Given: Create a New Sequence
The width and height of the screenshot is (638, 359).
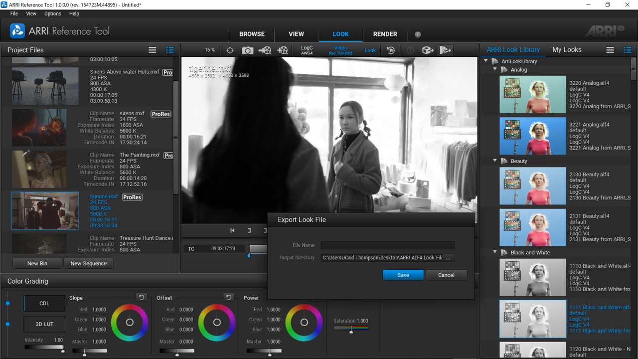Looking at the screenshot, I should click(89, 263).
